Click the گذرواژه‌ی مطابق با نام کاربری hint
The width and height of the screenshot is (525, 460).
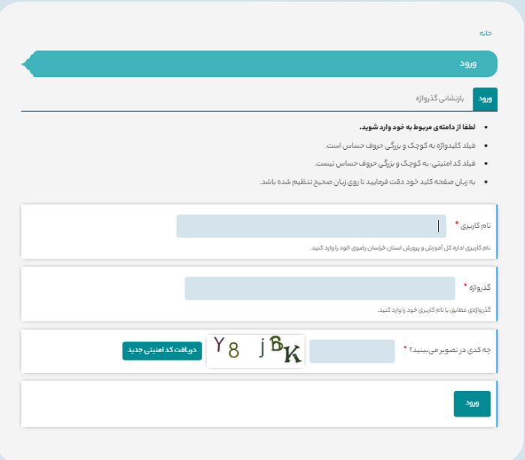click(434, 310)
